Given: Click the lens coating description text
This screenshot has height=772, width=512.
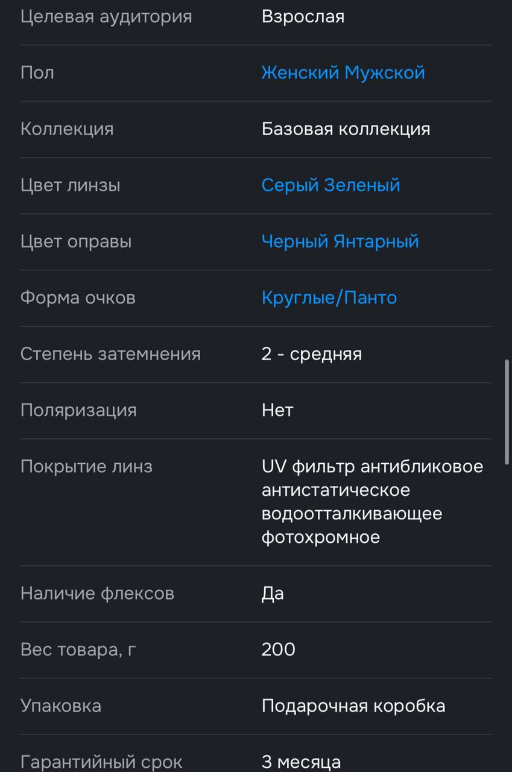Looking at the screenshot, I should pos(372,502).
